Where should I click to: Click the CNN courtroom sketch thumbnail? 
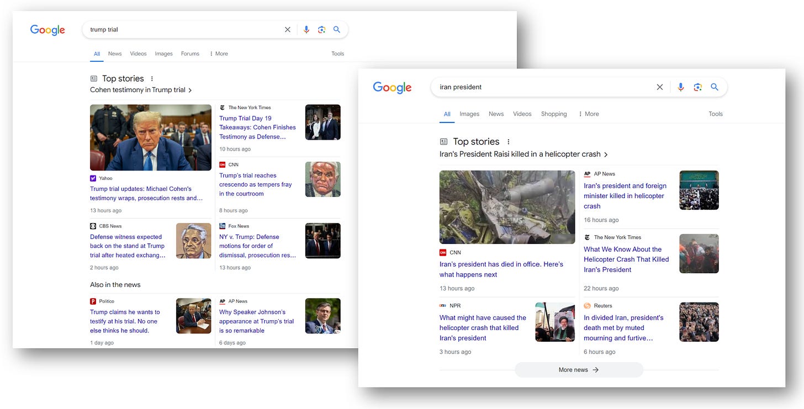(323, 179)
